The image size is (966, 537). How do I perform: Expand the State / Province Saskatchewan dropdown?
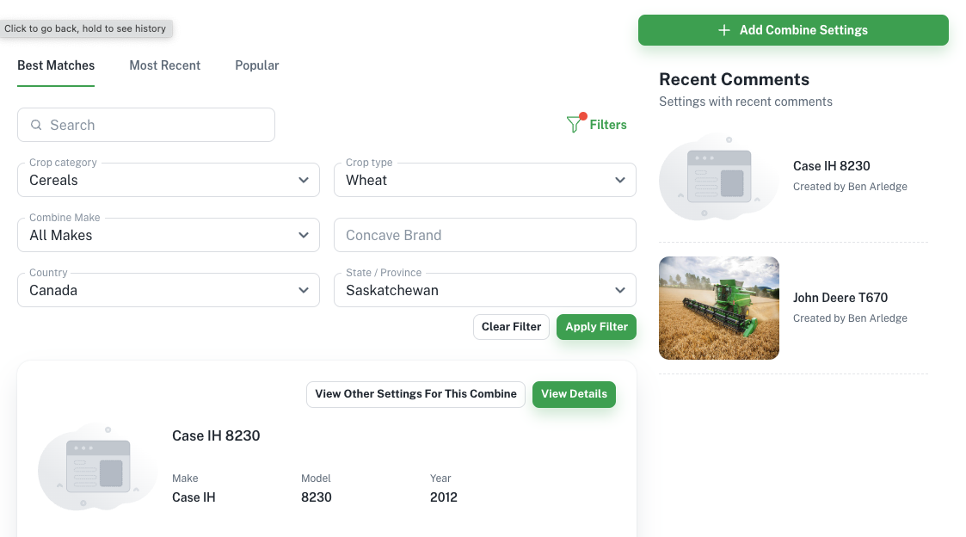click(484, 290)
